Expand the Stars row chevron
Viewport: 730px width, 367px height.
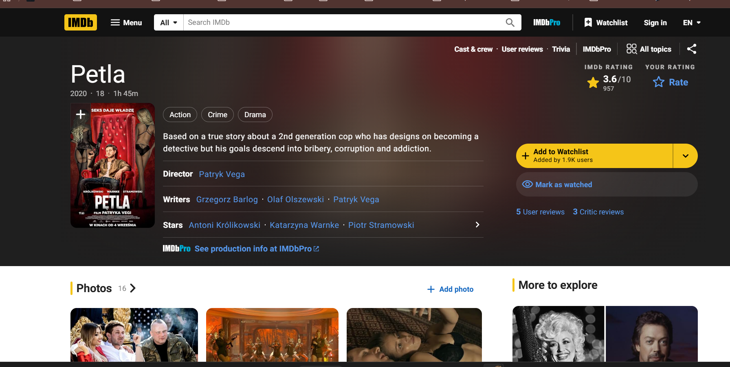(x=477, y=225)
